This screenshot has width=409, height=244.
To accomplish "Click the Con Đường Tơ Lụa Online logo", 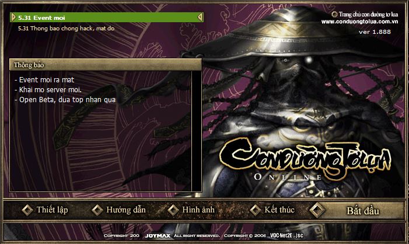I will pyautogui.click(x=305, y=160).
